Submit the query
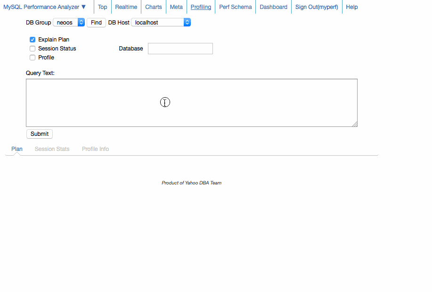The height and width of the screenshot is (292, 432). [x=40, y=134]
